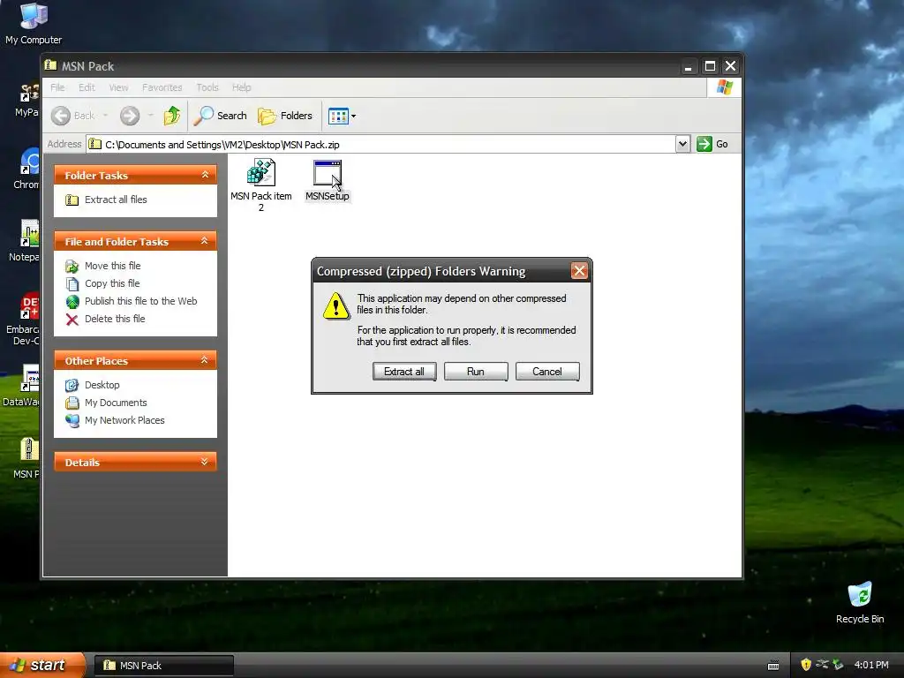
Task: Click the taskbar clock showing 4:01 PM
Action: [x=871, y=665]
